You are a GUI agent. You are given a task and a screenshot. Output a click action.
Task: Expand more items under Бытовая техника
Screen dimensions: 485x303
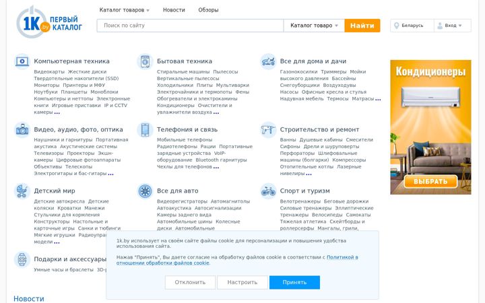[216, 113]
